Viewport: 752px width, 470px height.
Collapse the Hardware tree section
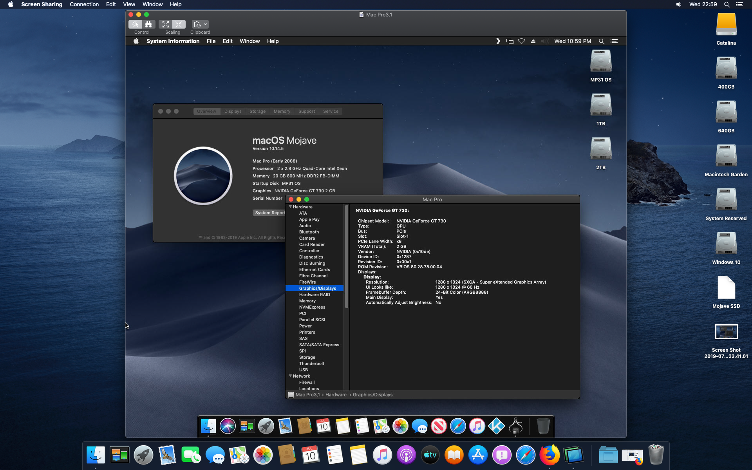click(291, 207)
